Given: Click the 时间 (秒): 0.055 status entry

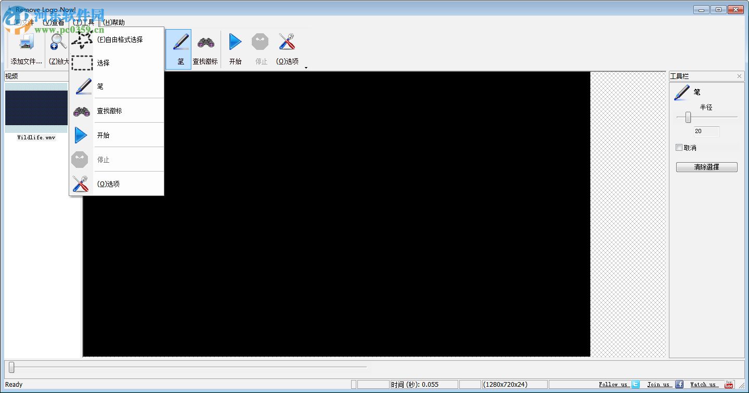Looking at the screenshot, I should click(x=415, y=385).
